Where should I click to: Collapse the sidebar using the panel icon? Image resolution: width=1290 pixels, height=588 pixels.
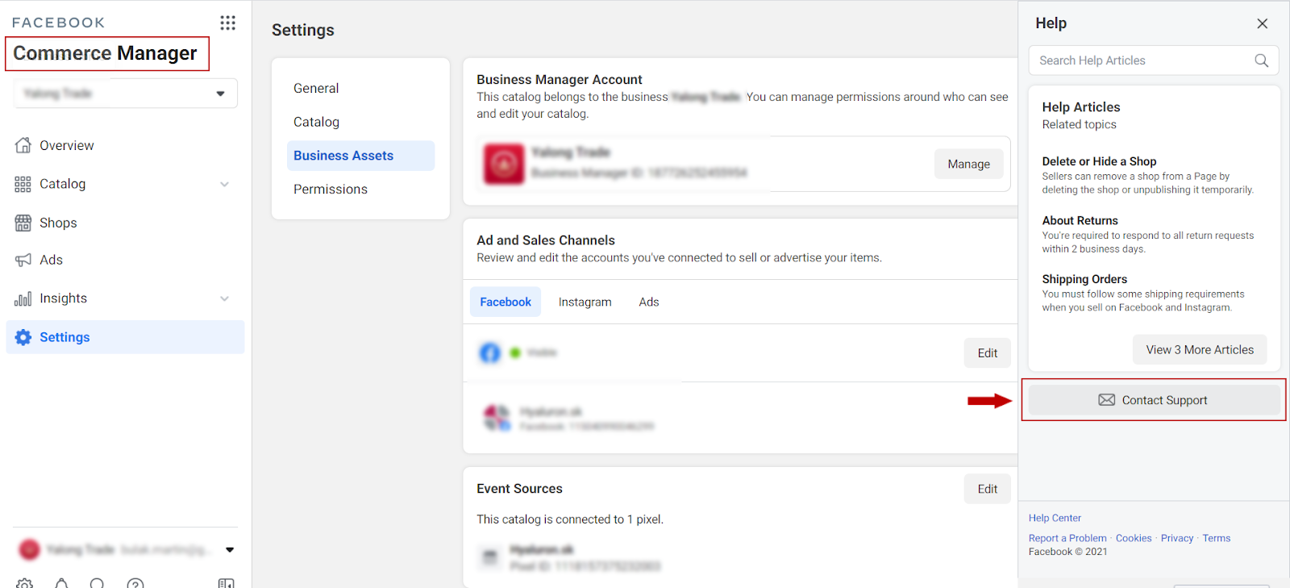227,582
